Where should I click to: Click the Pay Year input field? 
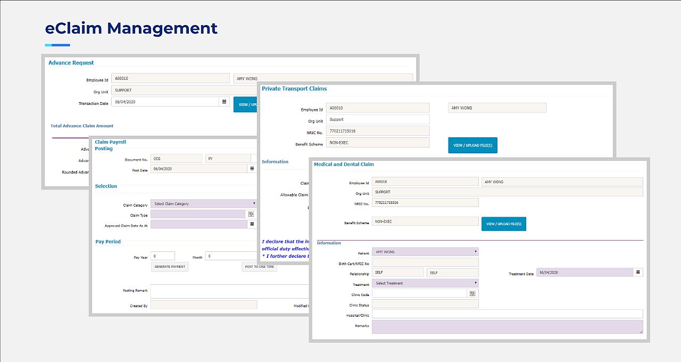point(163,256)
